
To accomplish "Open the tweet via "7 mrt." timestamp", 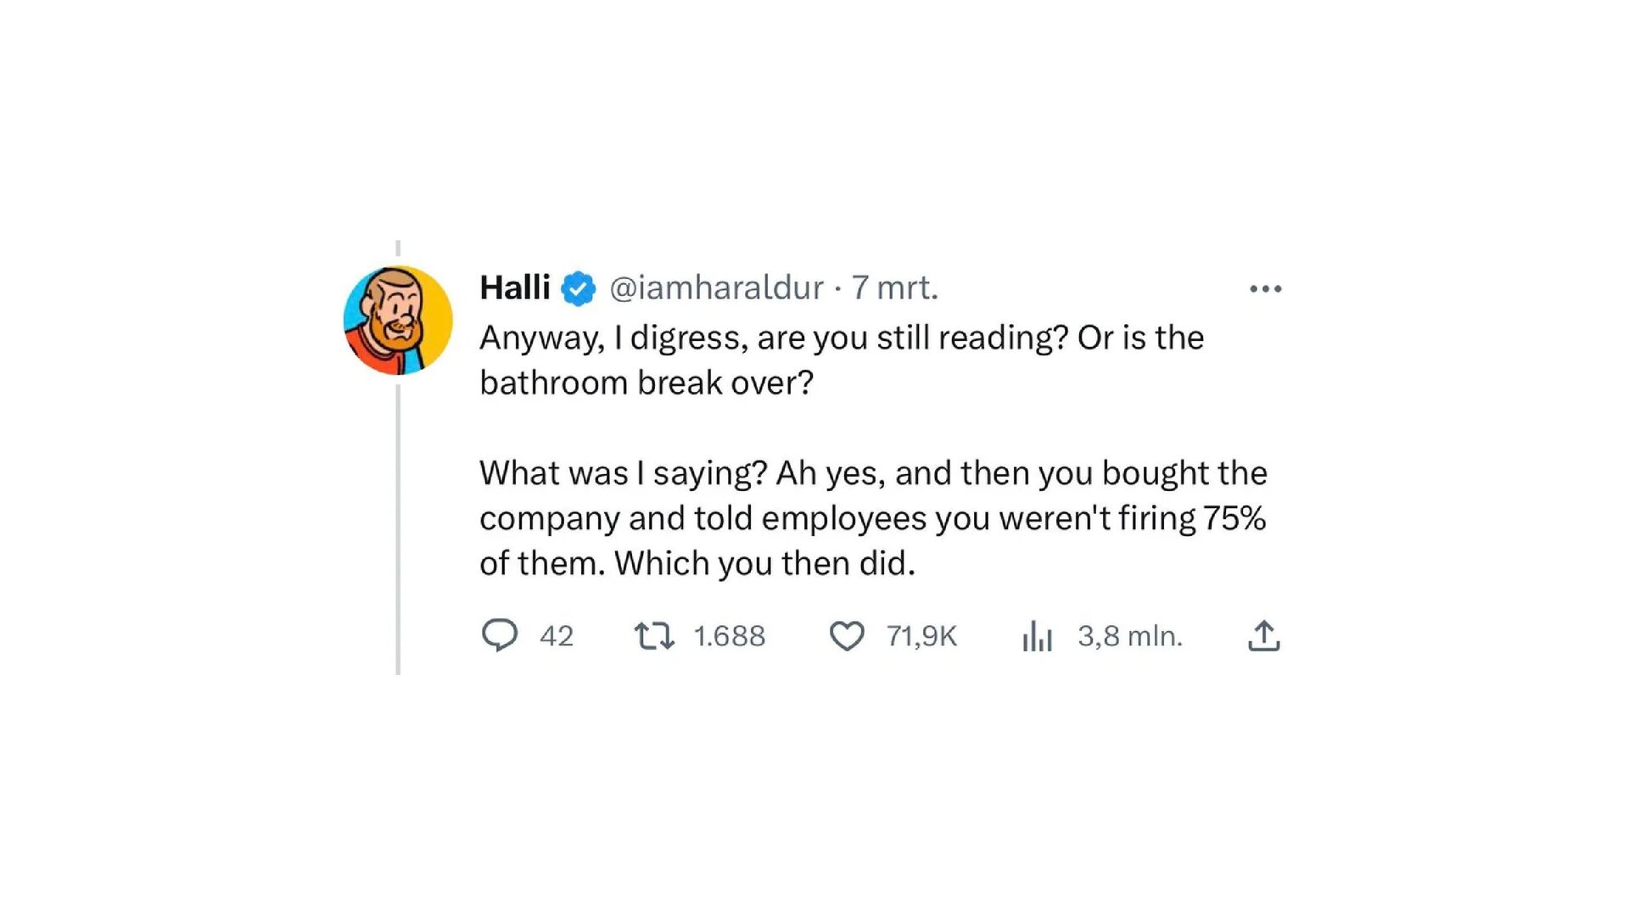I will click(x=894, y=288).
